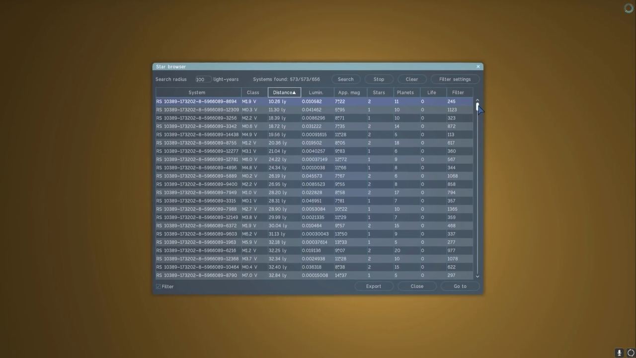Select system RS 10389-173202-8-5966089-5889

point(314,176)
